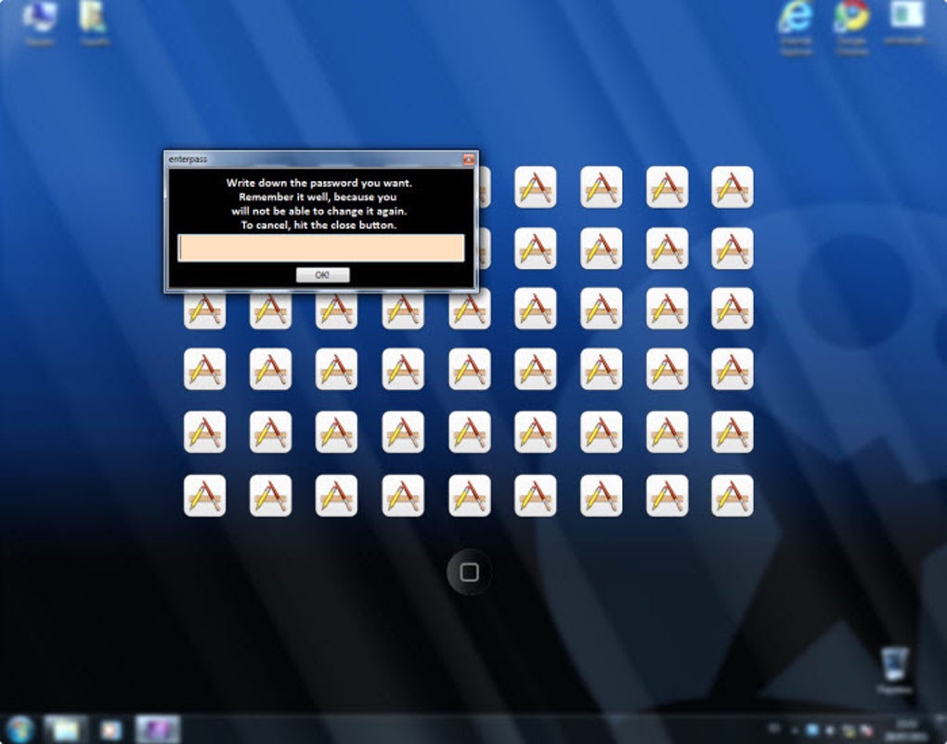Screen dimensions: 947x744
Task: Click the "enterpass" title text
Action: tap(188, 159)
